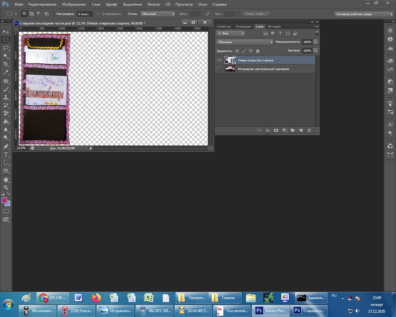Viewport: 396px width, 317px height.
Task: Open the 'Изображение' menu
Action: (x=74, y=4)
